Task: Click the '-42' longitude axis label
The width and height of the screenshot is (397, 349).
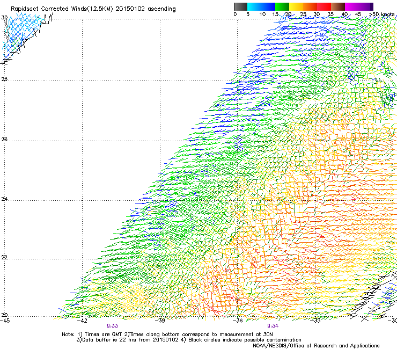Action: [x=82, y=321]
